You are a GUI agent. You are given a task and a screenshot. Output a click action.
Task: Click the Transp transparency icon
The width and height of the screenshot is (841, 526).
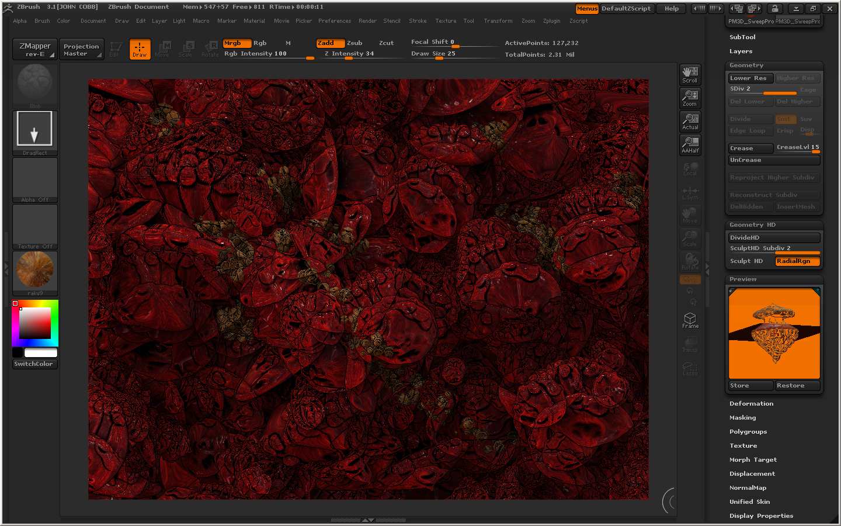tap(690, 344)
